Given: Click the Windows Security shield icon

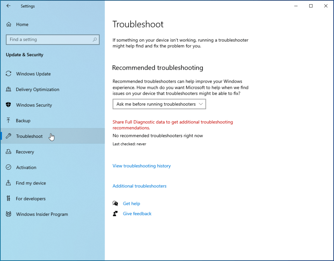Looking at the screenshot, I should pos(8,105).
